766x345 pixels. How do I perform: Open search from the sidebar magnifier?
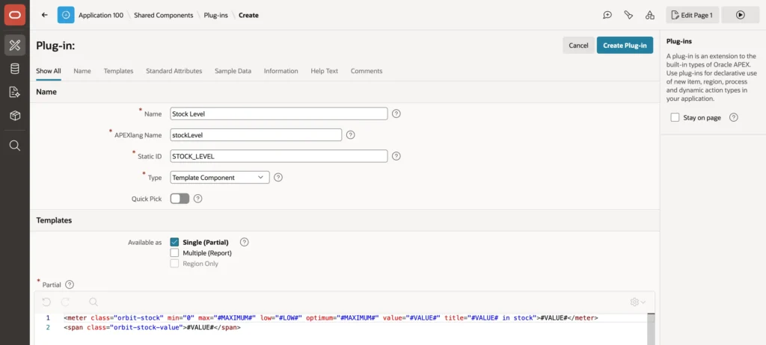pyautogui.click(x=15, y=146)
